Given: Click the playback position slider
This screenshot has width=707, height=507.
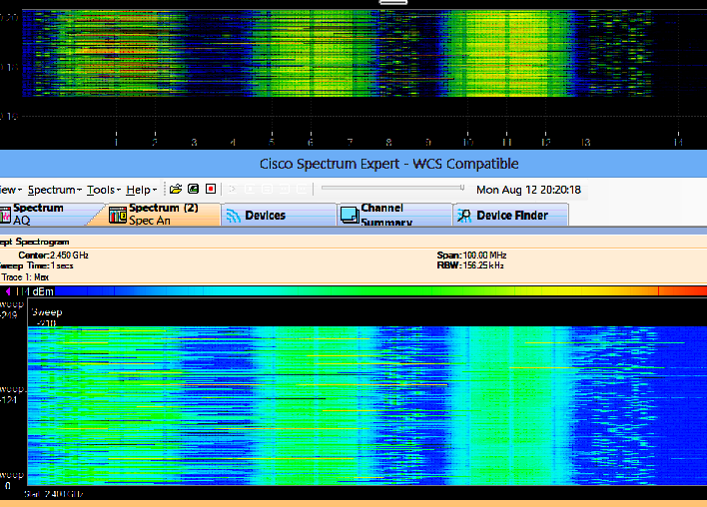Looking at the screenshot, I should click(391, 188).
